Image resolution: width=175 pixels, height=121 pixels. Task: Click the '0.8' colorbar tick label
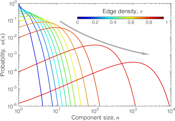pyautogui.click(x=149, y=22)
